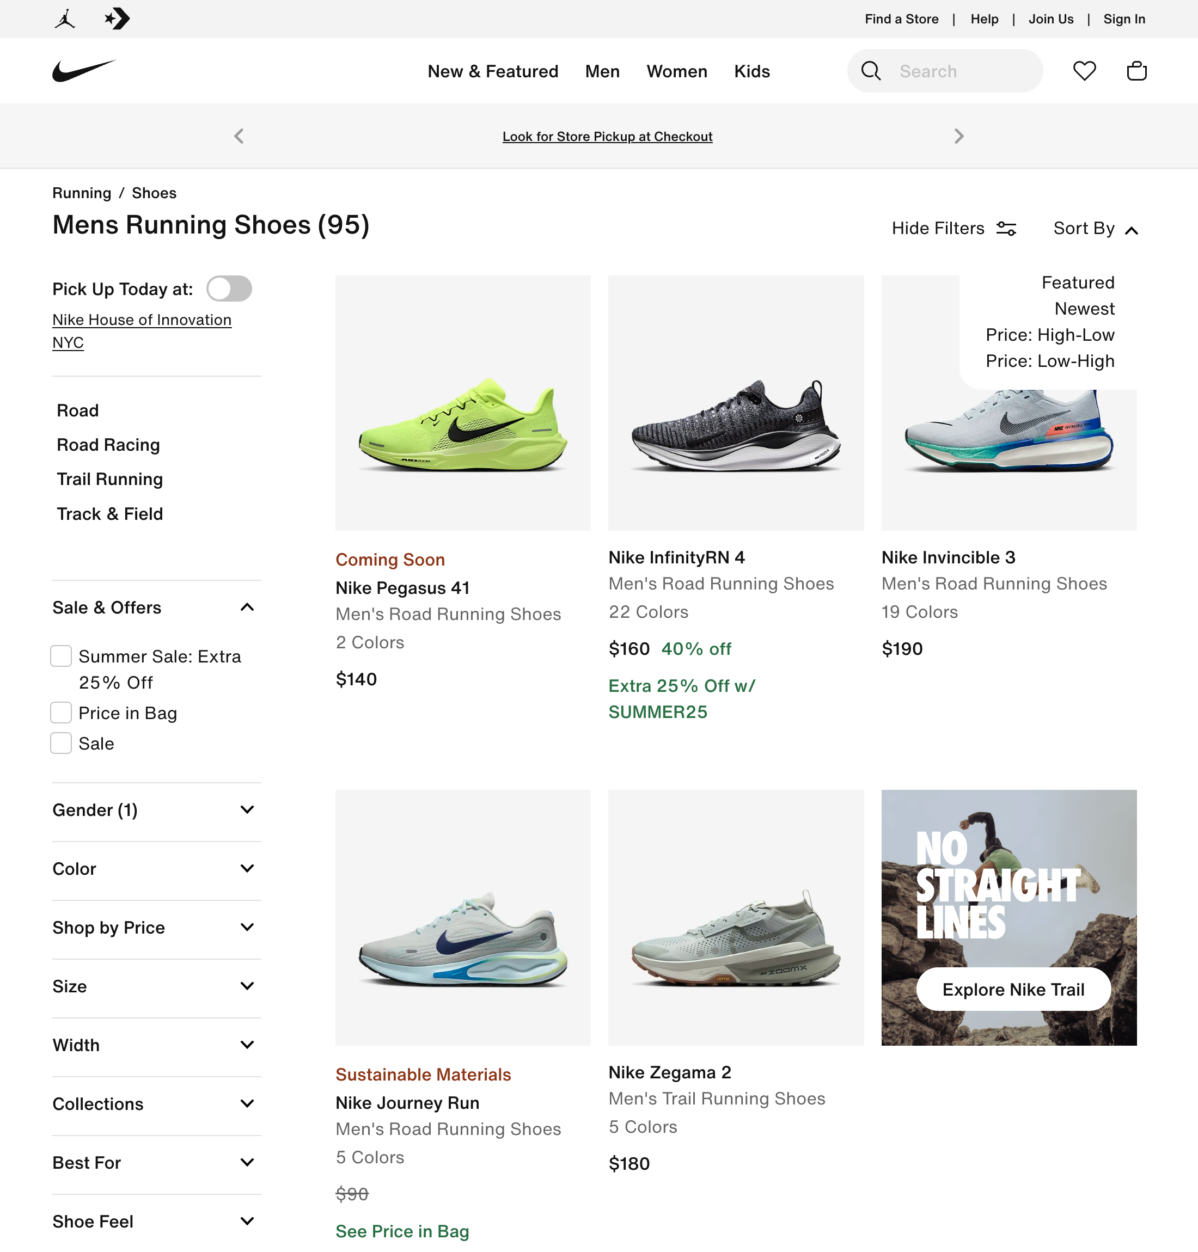The image size is (1198, 1252).
Task: Click the search magnifier icon
Action: 871,71
